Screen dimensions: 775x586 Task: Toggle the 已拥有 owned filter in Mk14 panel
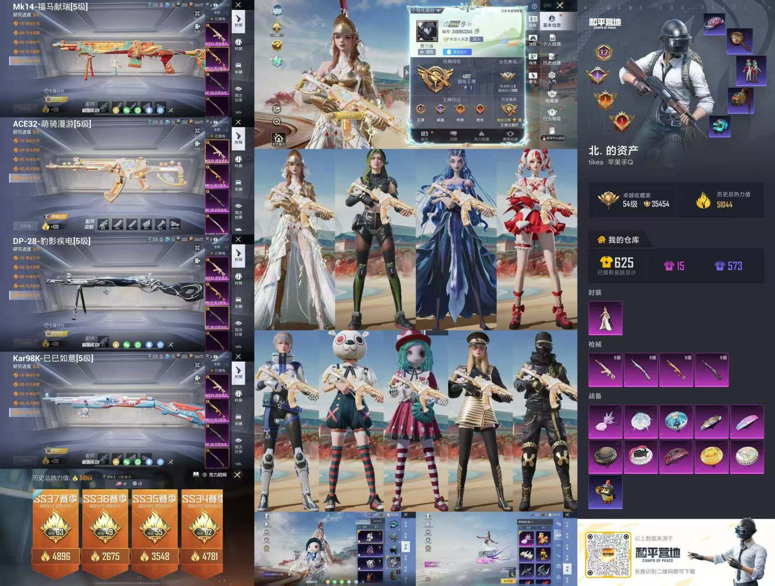(x=217, y=19)
